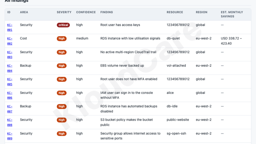Viewport: 256px width, 144px height.
Task: Click the vol-attached resource cell
Action: (x=176, y=66)
